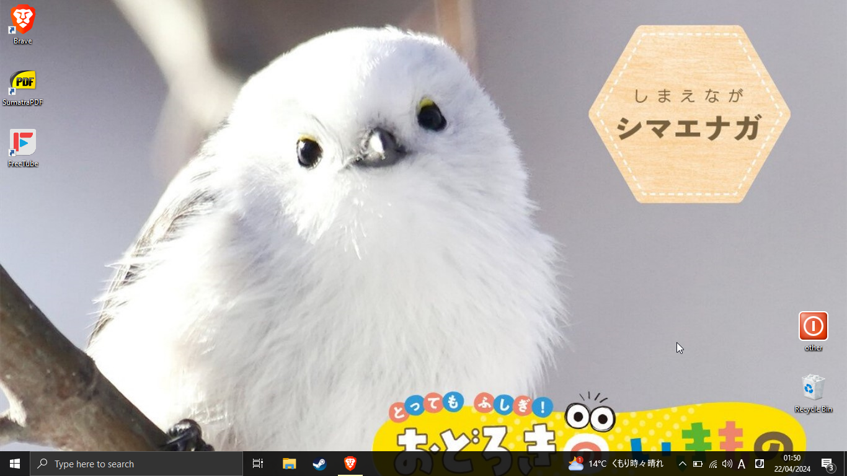Select the Brave desktop shortcut
This screenshot has height=476, width=847.
(x=22, y=25)
